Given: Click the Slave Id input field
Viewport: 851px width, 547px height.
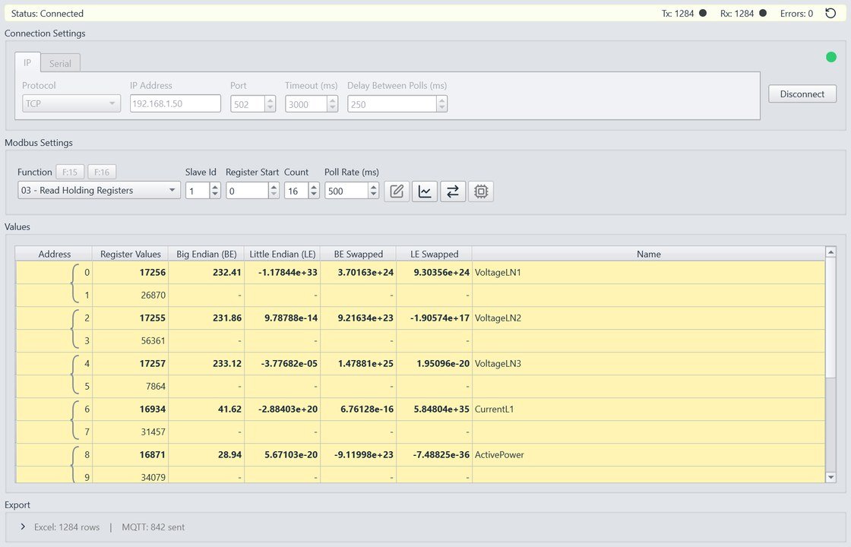Looking at the screenshot, I should point(198,191).
